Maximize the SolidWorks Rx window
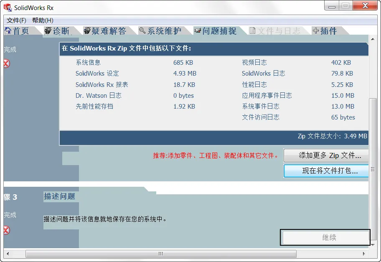The width and height of the screenshot is (381, 262). click(345, 6)
